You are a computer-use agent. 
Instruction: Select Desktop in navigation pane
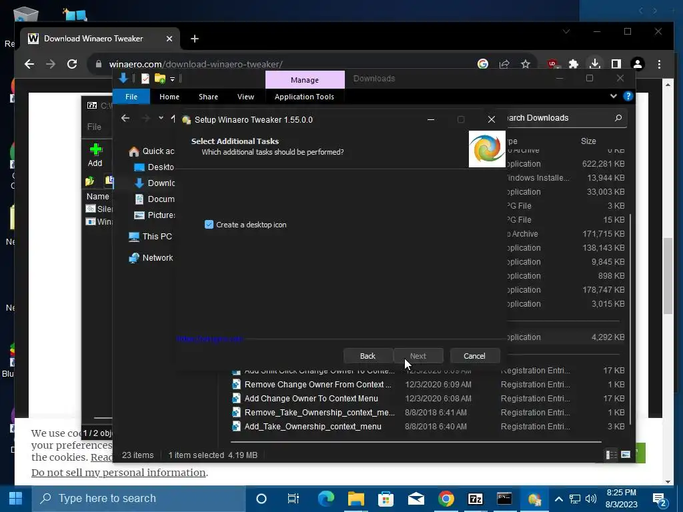(154, 167)
